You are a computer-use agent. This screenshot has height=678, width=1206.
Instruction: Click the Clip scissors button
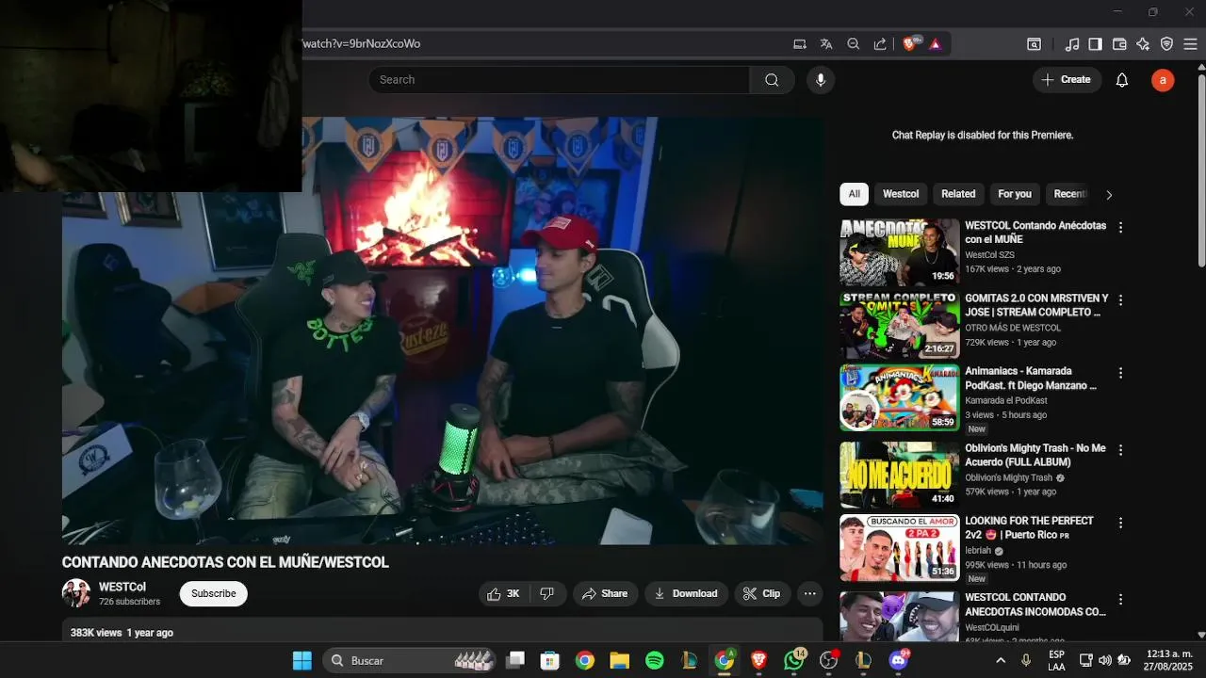coord(762,593)
